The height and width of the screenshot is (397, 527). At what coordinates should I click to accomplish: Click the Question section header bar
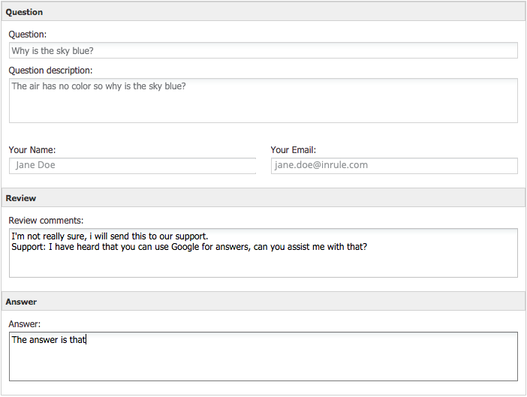point(263,12)
